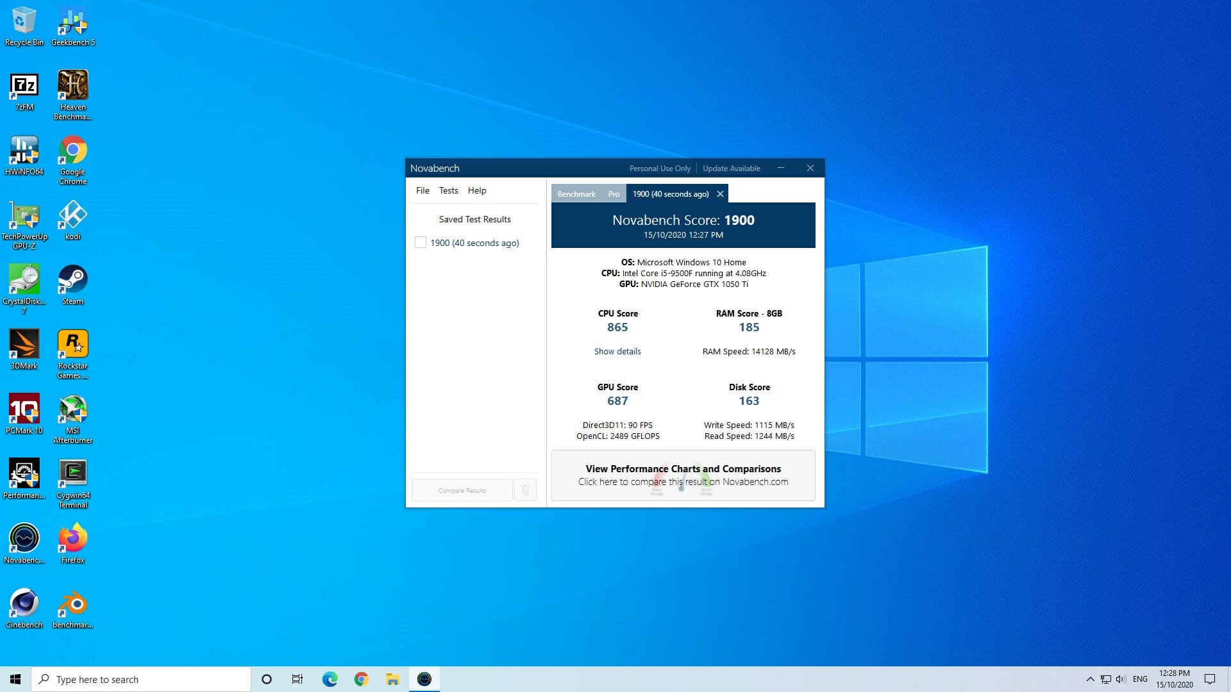1231x692 pixels.
Task: Minimize the Novabench window
Action: (780, 168)
